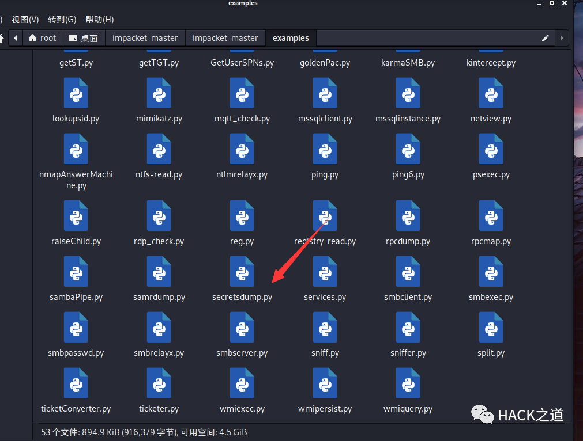Select the wmiexec.py file icon
This screenshot has height=441, width=583.
pos(242,383)
